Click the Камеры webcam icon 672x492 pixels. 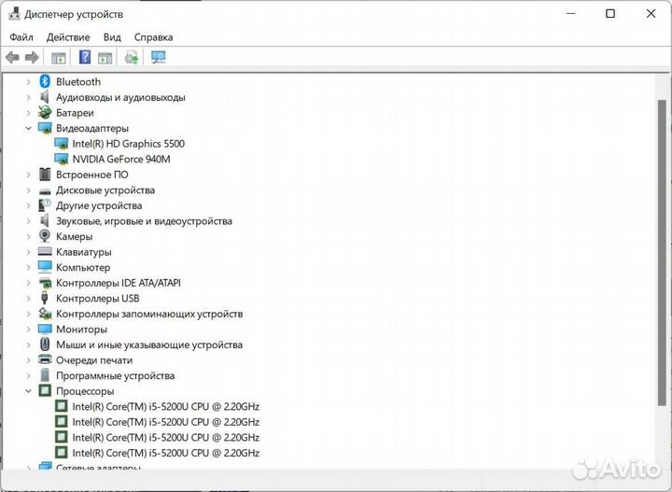[45, 237]
